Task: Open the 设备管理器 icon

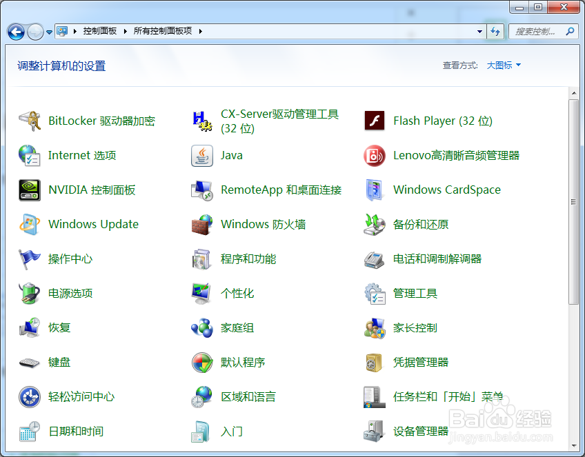Action: point(374,431)
